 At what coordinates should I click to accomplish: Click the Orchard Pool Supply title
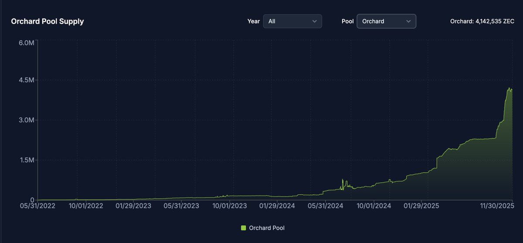(48, 21)
